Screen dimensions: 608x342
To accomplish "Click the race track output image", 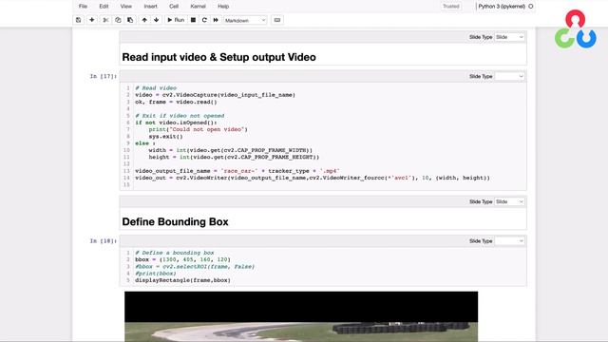I will (301, 316).
